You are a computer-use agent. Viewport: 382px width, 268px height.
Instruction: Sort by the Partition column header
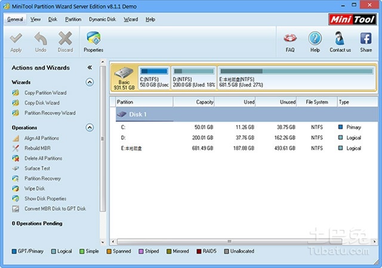(144, 102)
